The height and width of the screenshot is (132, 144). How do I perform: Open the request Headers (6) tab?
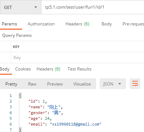[x=77, y=24]
